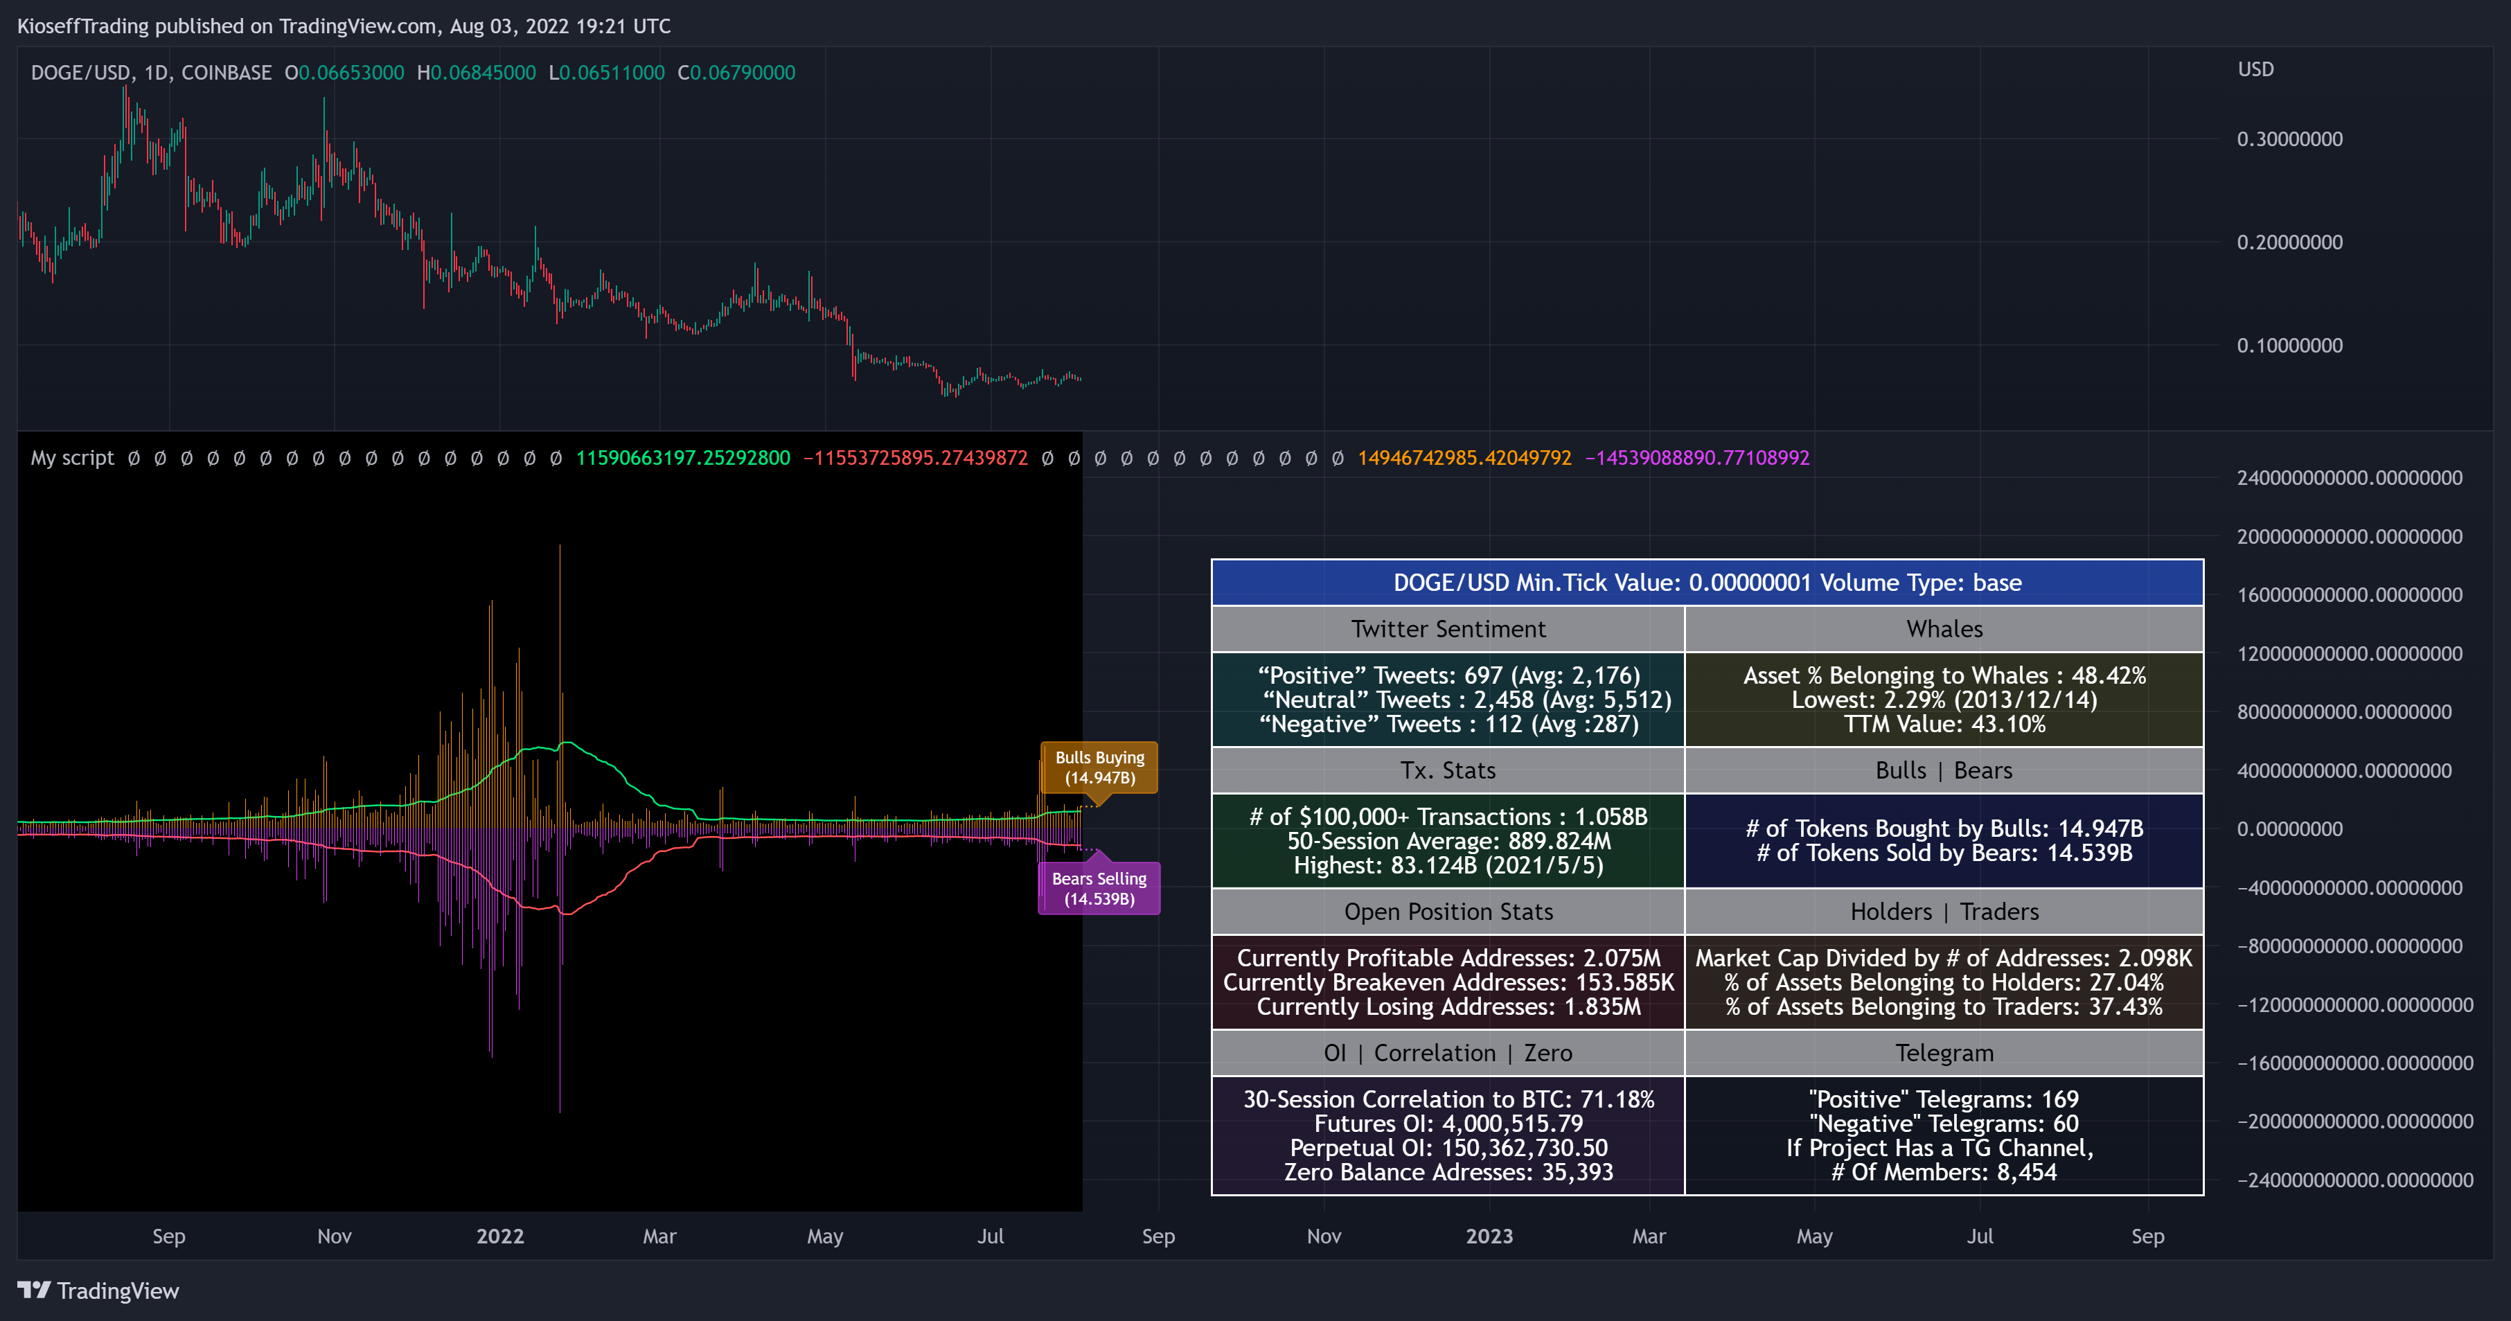This screenshot has width=2511, height=1321.
Task: Click the red value -11553725895.27439872
Action: click(915, 458)
